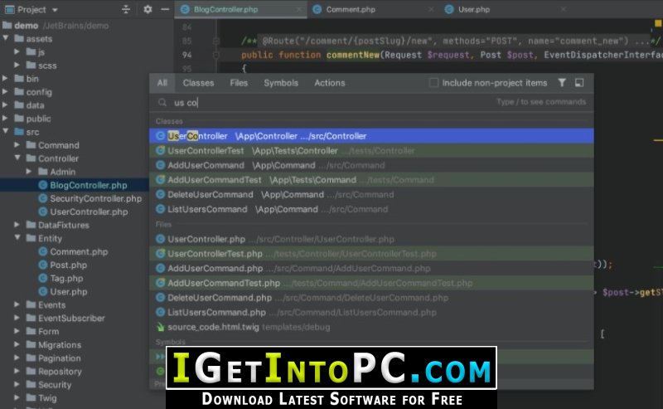Open ListUsersCommand.php file result
The width and height of the screenshot is (663, 409).
point(371,312)
